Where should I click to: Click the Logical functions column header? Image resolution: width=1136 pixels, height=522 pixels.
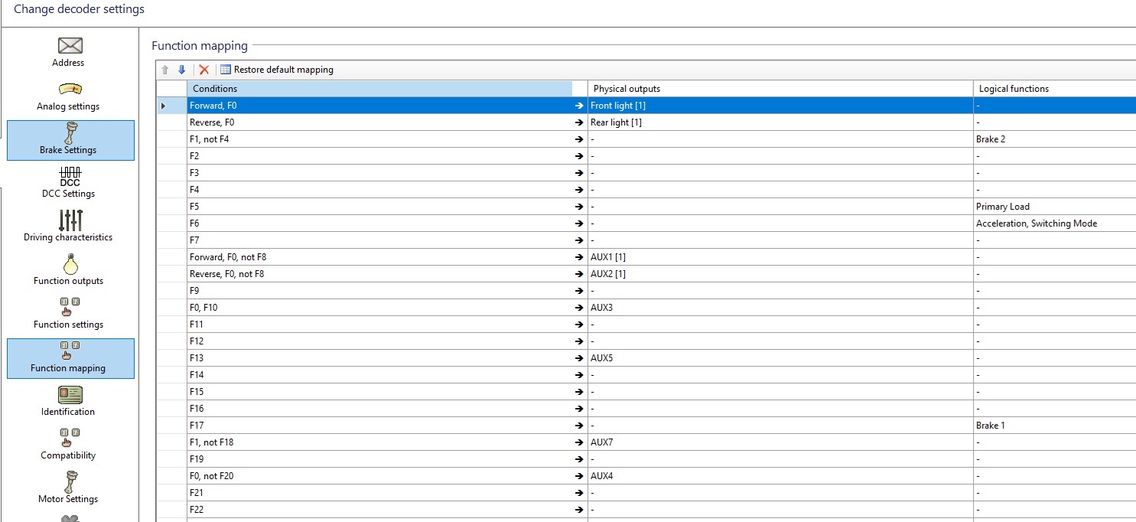pyautogui.click(x=1053, y=89)
